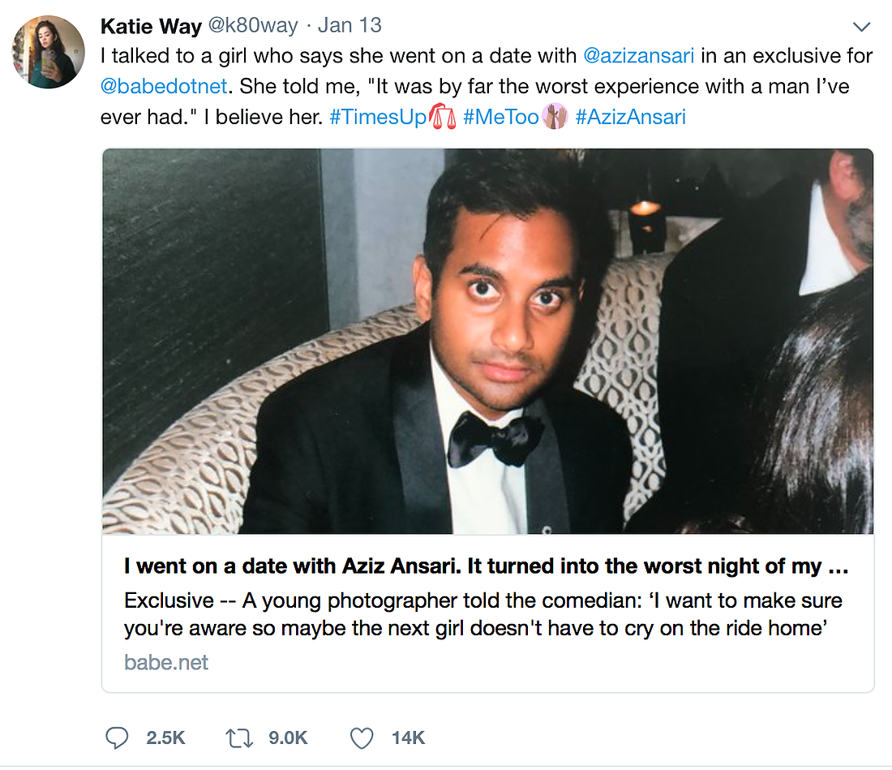The height and width of the screenshot is (770, 892).
Task: Click the reply speech bubble icon
Action: 118,738
